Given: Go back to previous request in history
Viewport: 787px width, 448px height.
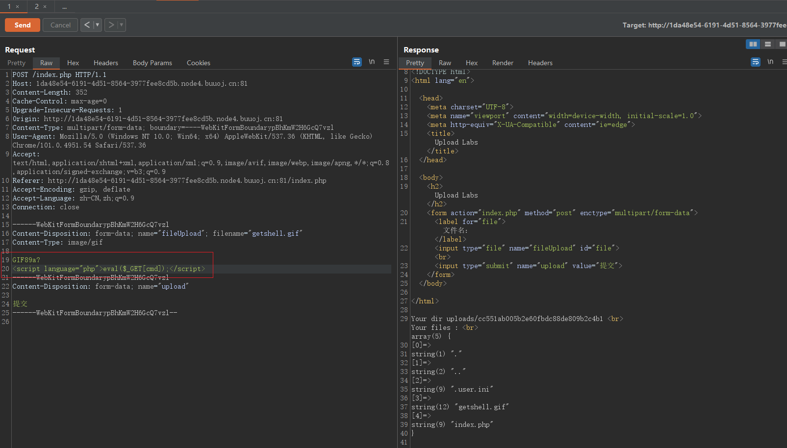Looking at the screenshot, I should pyautogui.click(x=87, y=25).
